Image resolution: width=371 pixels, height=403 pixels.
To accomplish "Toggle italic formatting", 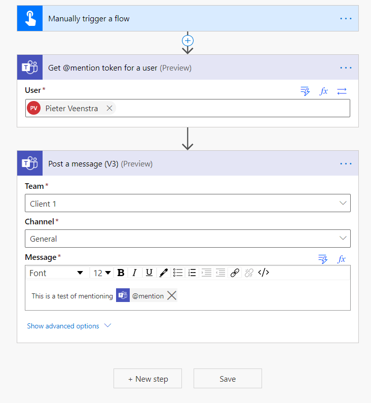I will coord(135,273).
